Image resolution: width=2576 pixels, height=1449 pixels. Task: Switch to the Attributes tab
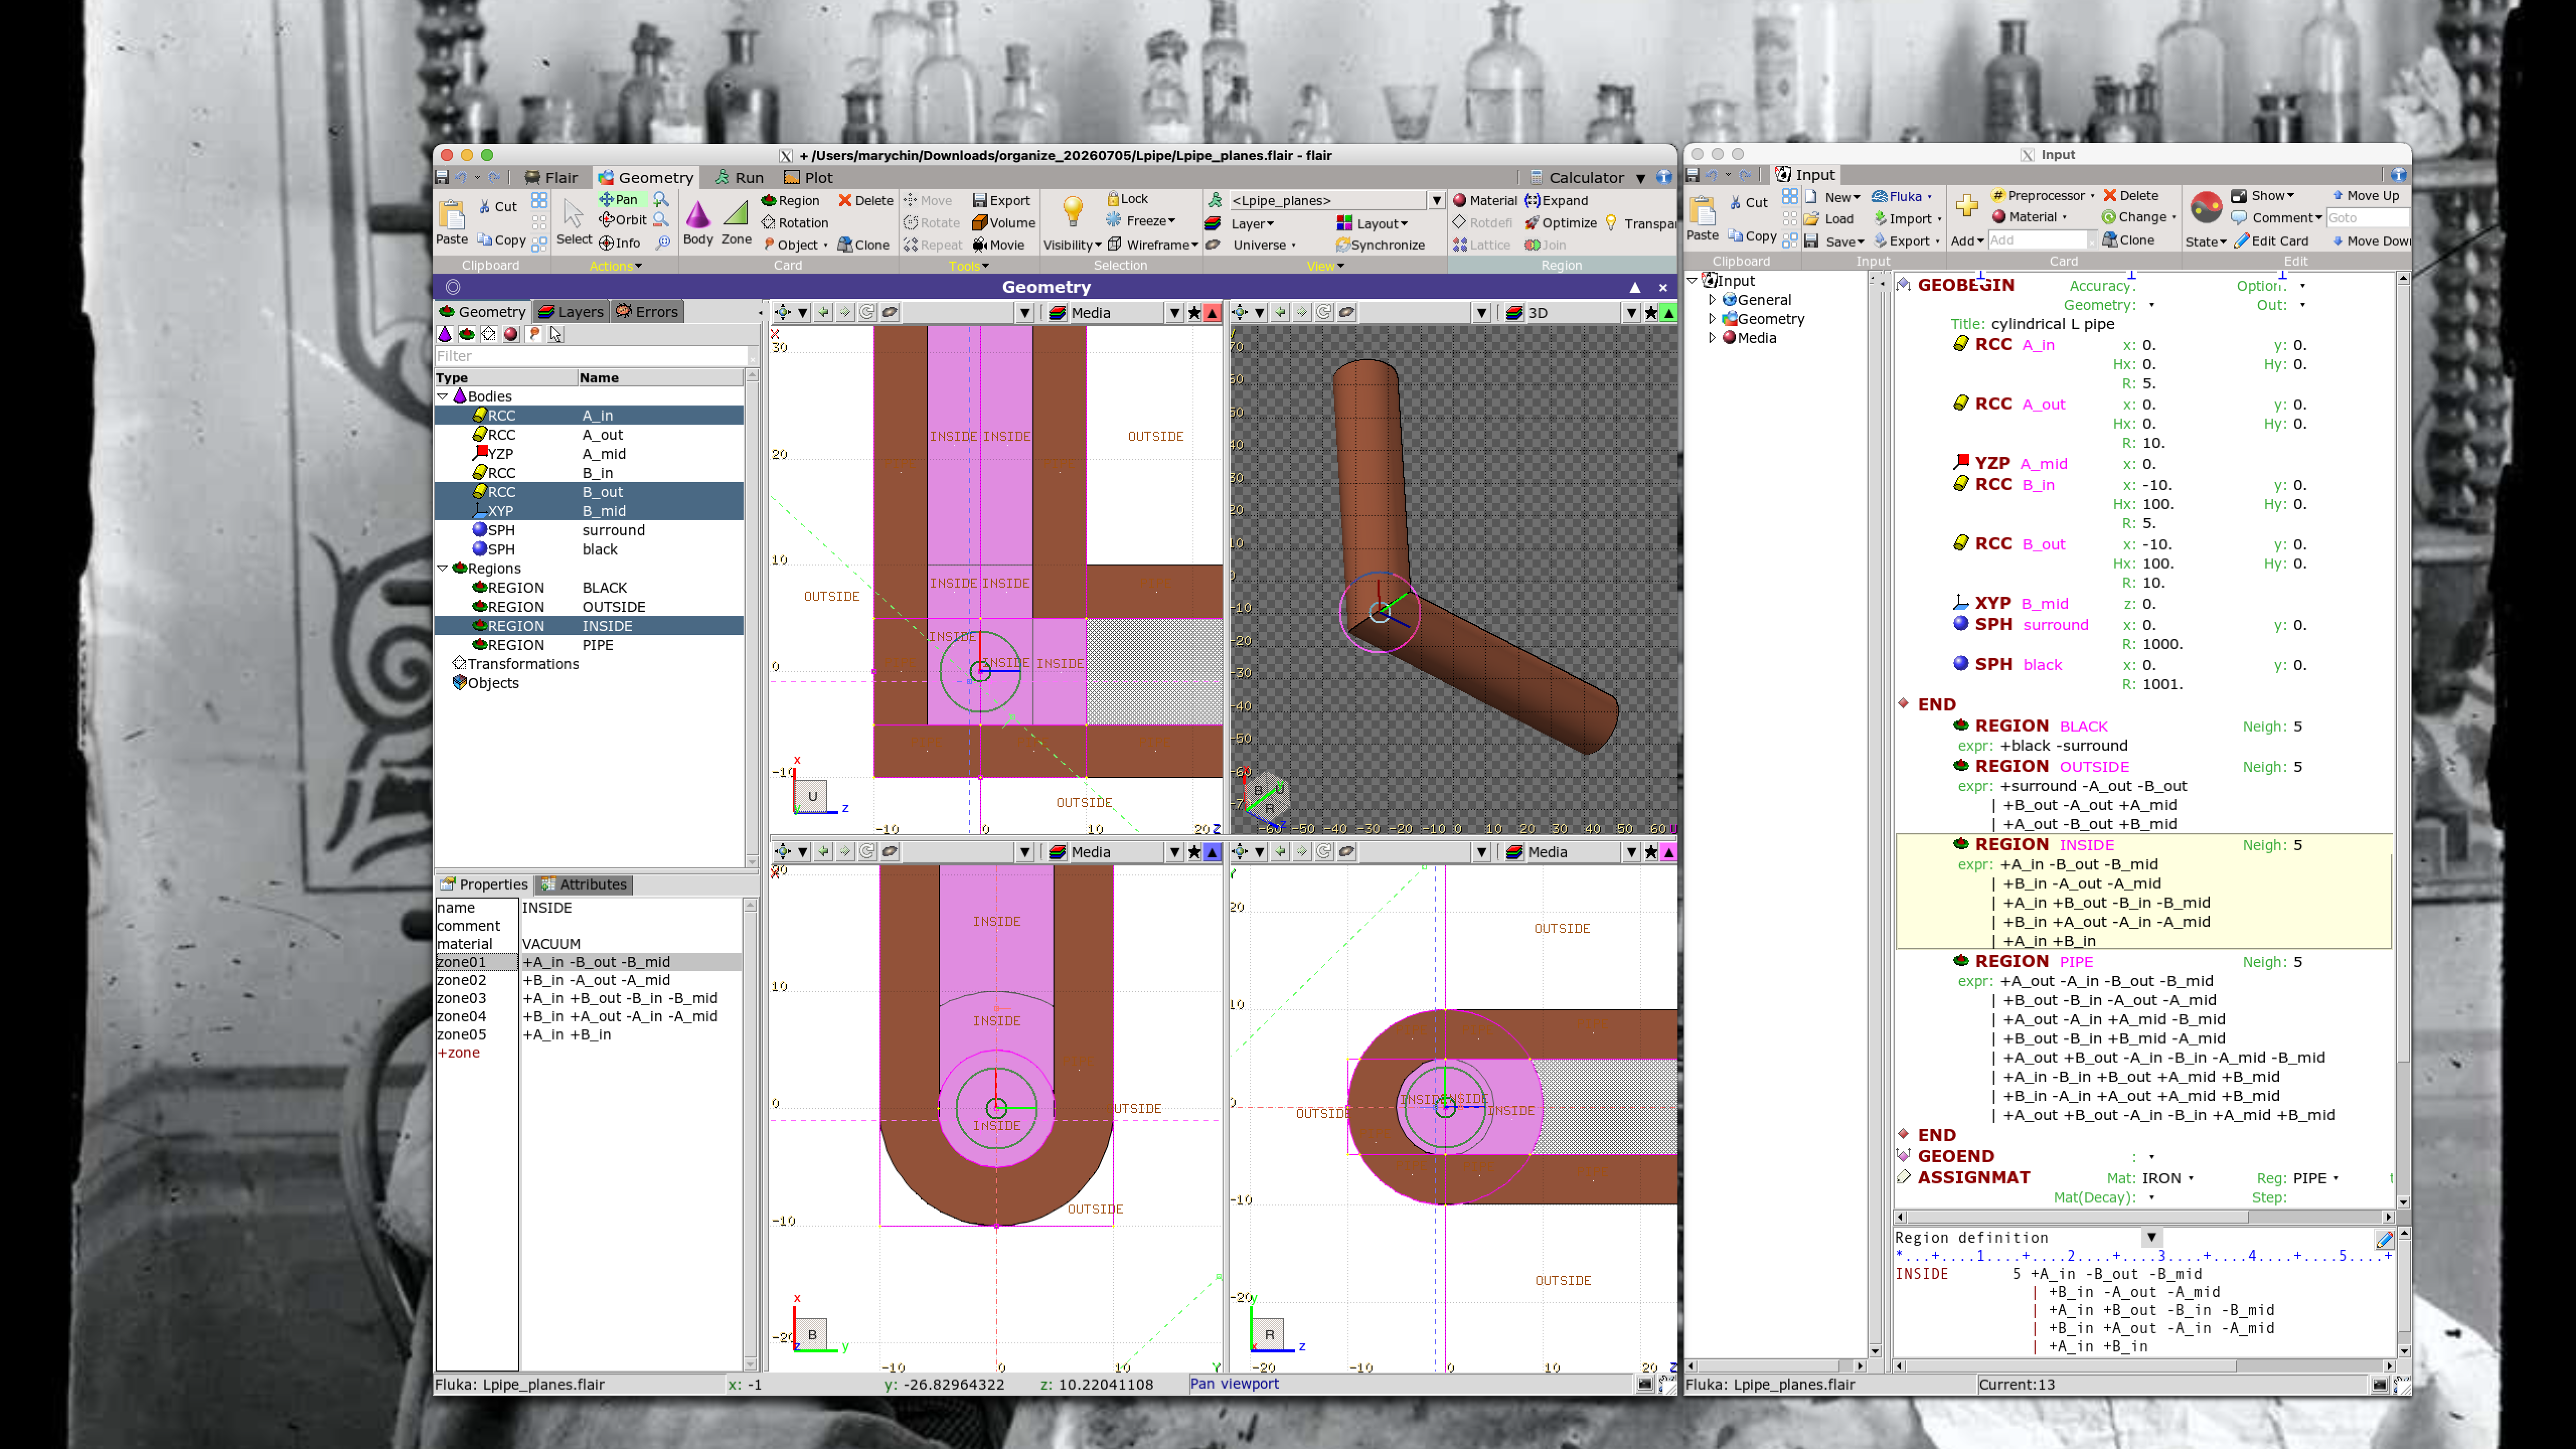tap(583, 885)
